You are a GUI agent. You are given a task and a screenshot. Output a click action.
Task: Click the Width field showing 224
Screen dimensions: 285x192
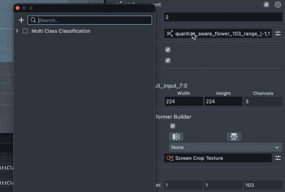pos(183,101)
